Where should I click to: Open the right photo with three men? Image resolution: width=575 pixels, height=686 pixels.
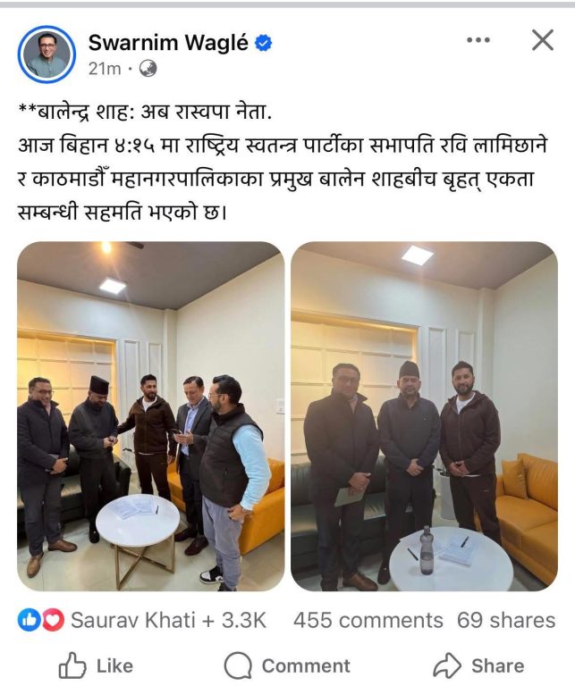click(424, 416)
